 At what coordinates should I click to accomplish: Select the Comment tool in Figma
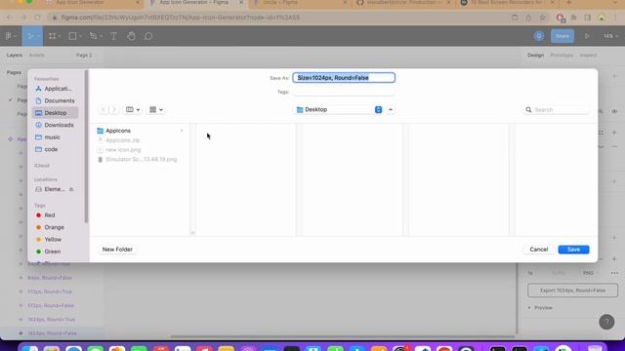click(148, 36)
